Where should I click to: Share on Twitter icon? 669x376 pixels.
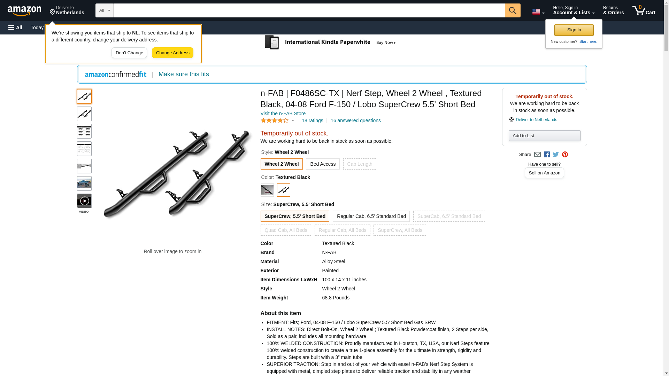tap(556, 155)
